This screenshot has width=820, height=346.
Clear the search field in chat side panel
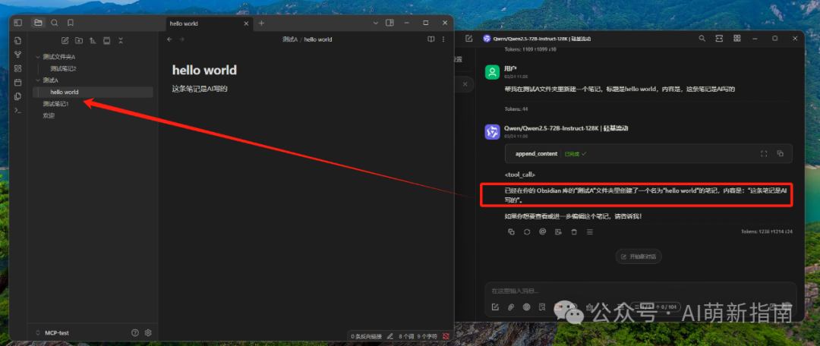click(x=465, y=83)
